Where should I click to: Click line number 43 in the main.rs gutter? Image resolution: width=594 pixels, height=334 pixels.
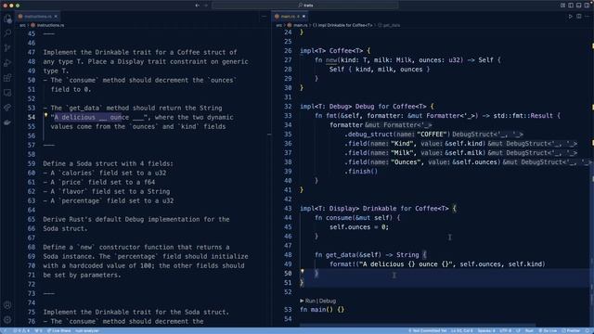point(288,208)
